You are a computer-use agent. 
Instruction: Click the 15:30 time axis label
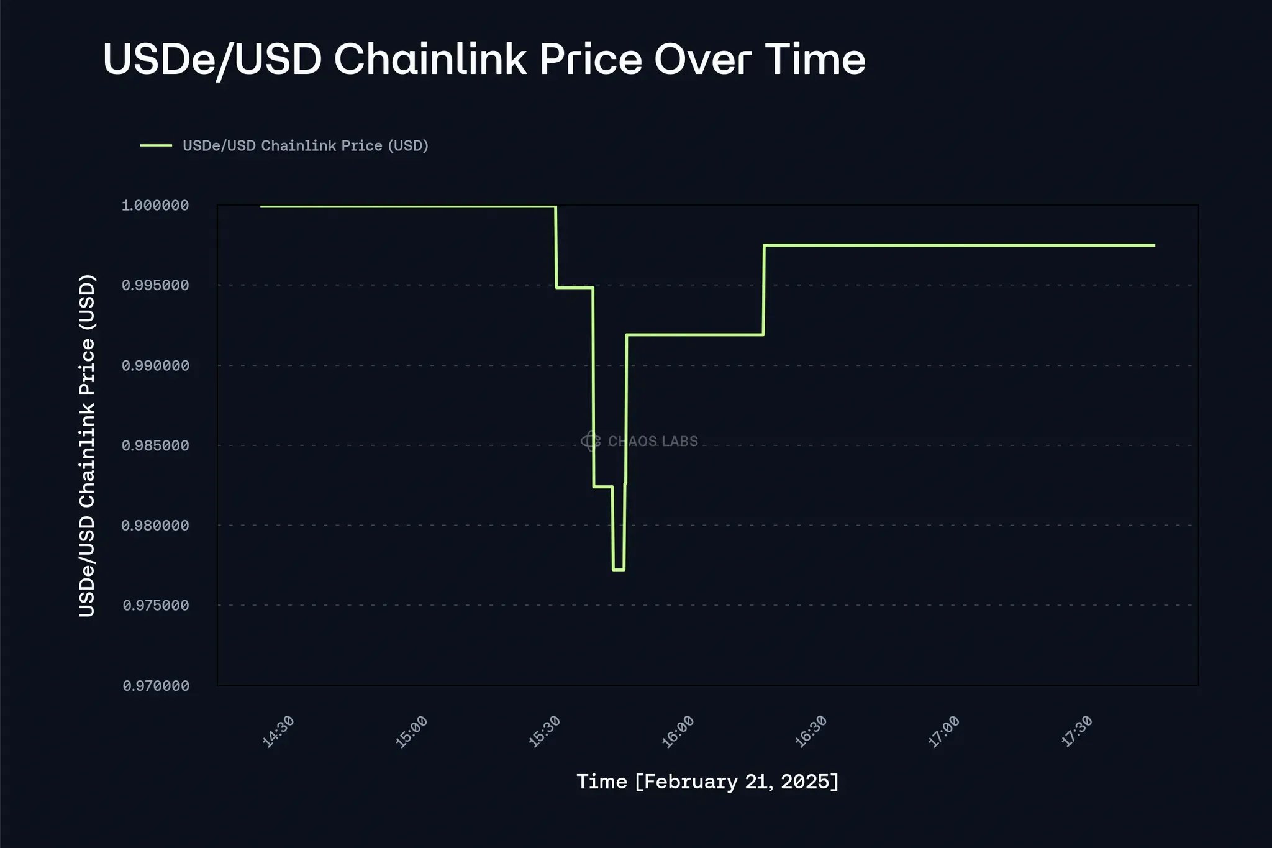pos(544,732)
